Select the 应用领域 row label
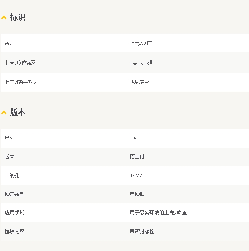The width and height of the screenshot is (249, 251). [x=14, y=213]
